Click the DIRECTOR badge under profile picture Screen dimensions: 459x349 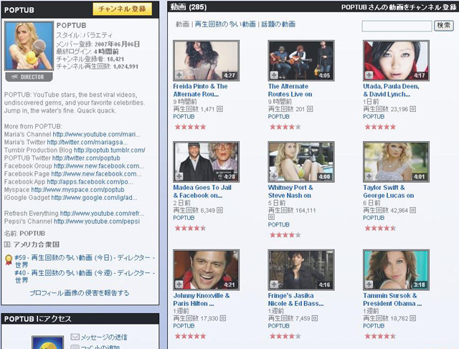[x=29, y=77]
